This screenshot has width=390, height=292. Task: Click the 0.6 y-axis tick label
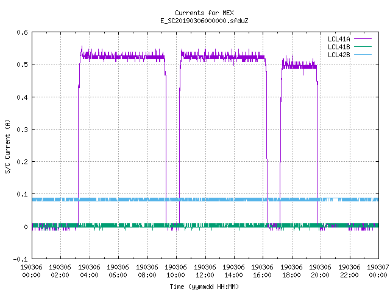coord(22,32)
